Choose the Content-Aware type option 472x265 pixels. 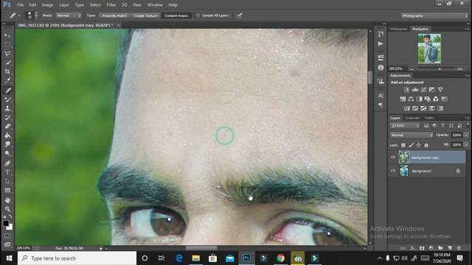click(x=176, y=15)
